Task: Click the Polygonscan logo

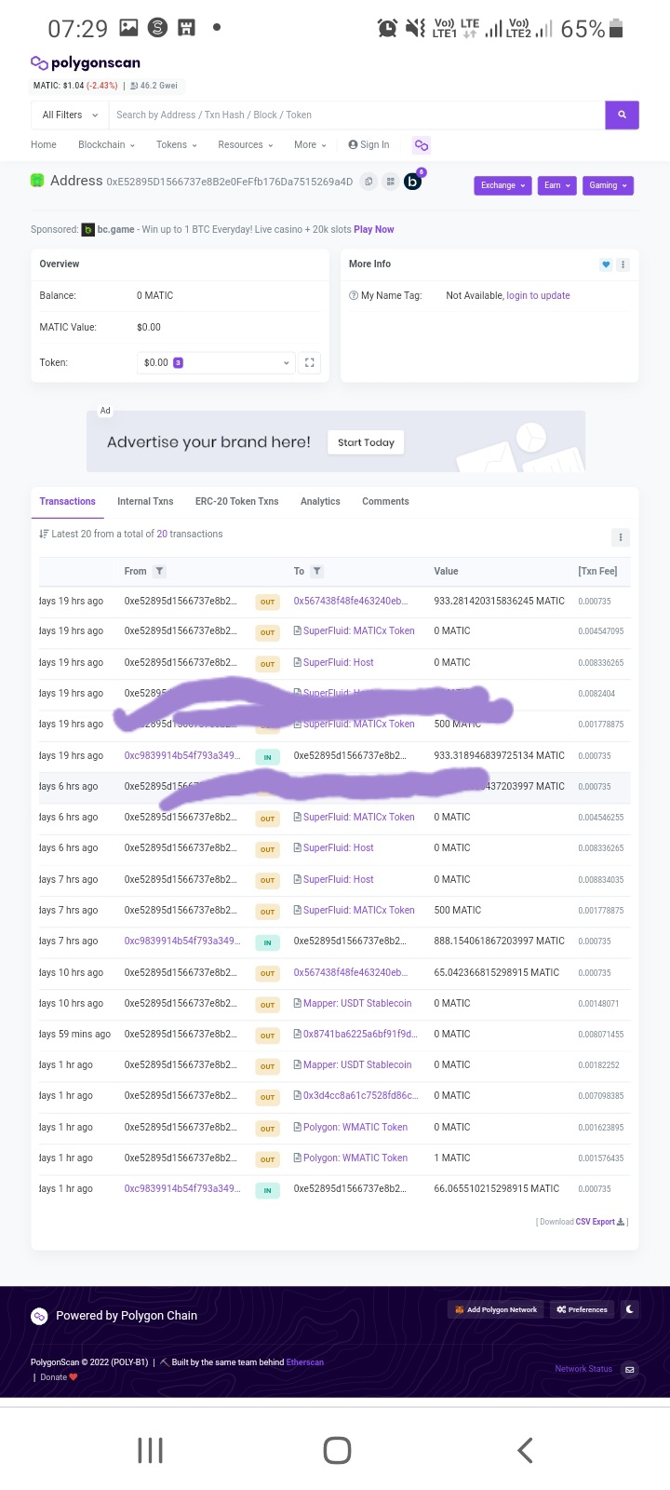Action: 85,63
